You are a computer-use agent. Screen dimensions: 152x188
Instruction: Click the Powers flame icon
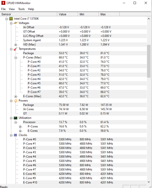pos(16,101)
